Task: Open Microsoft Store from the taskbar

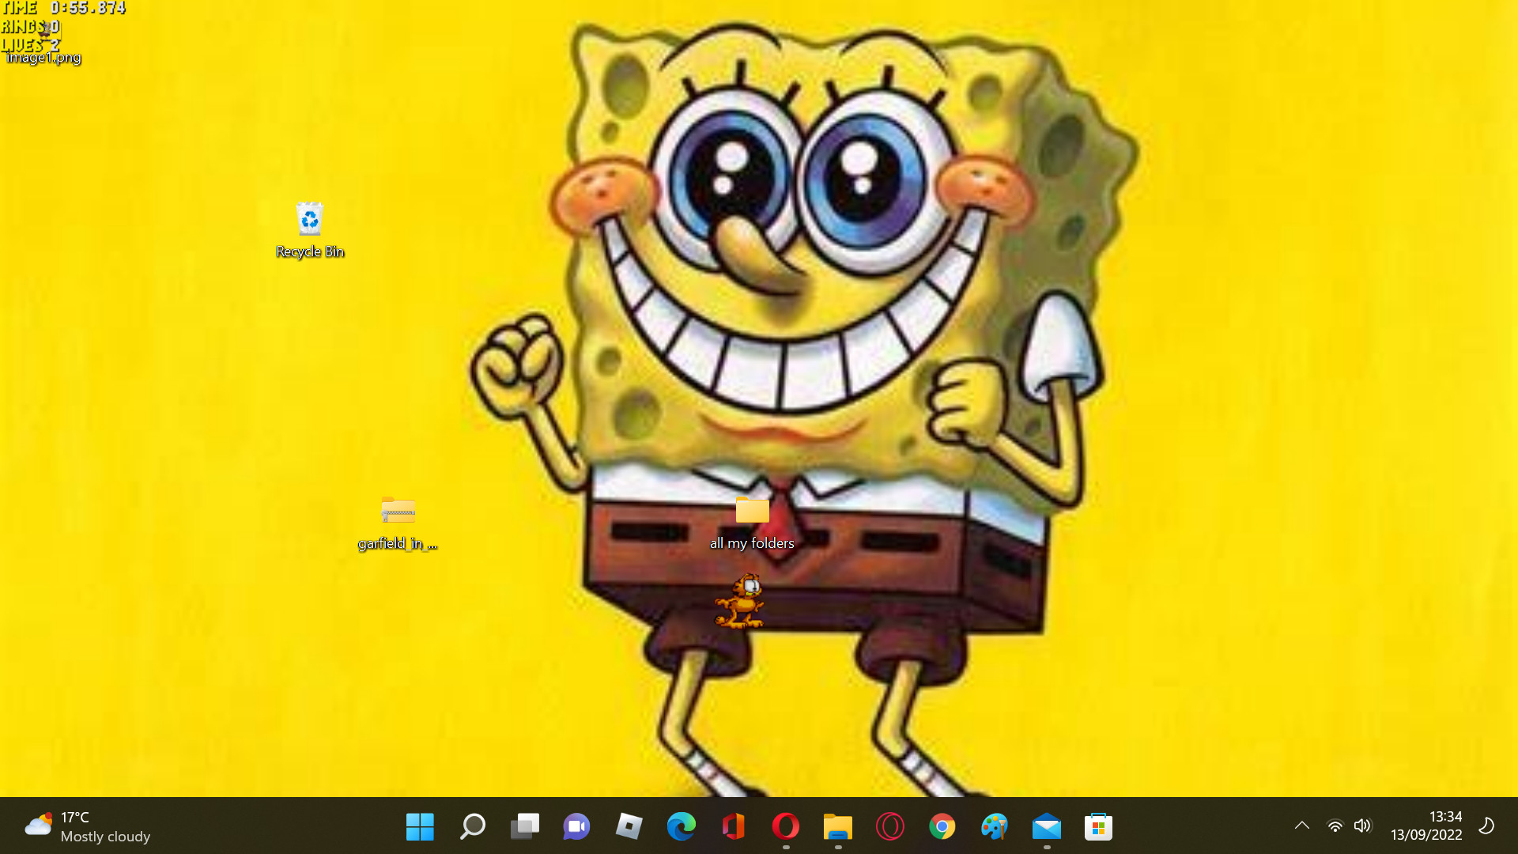Action: pyautogui.click(x=1098, y=827)
